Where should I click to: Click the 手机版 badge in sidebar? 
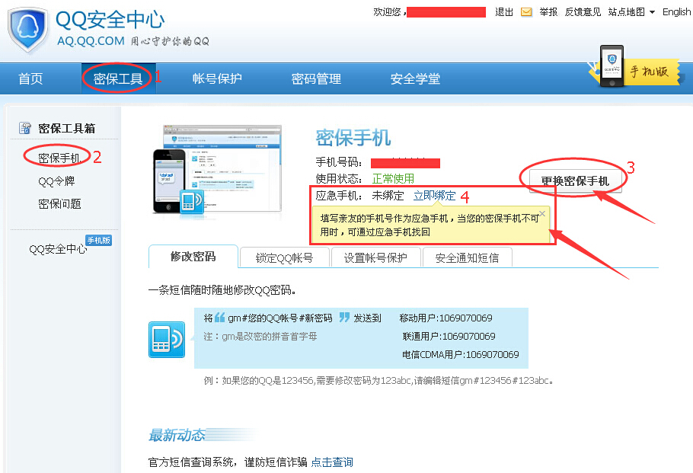point(98,240)
